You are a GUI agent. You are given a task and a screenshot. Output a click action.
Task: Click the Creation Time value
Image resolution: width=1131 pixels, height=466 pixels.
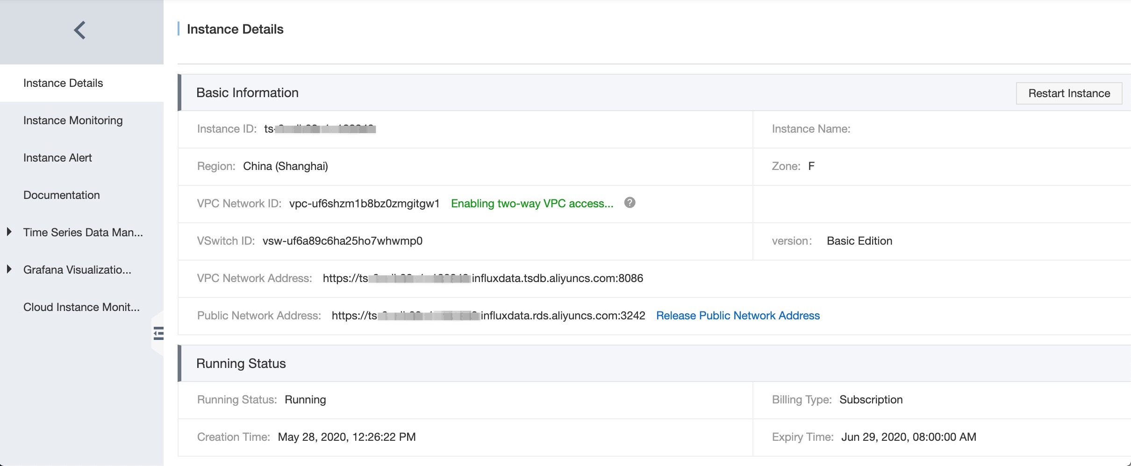click(347, 437)
